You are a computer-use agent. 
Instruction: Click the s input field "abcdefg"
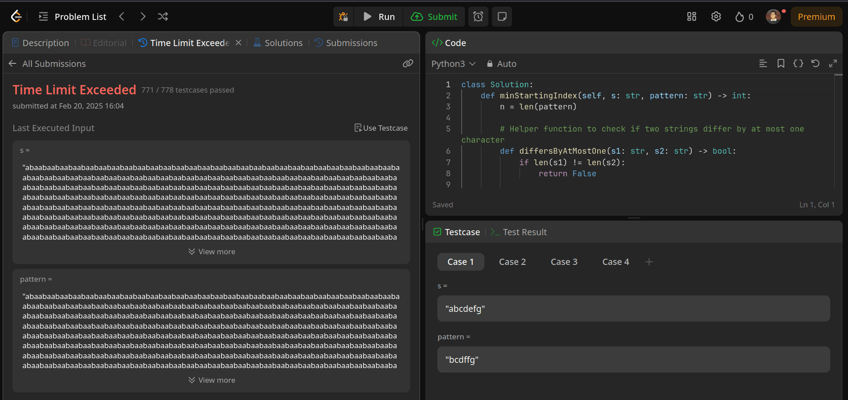[x=634, y=309]
